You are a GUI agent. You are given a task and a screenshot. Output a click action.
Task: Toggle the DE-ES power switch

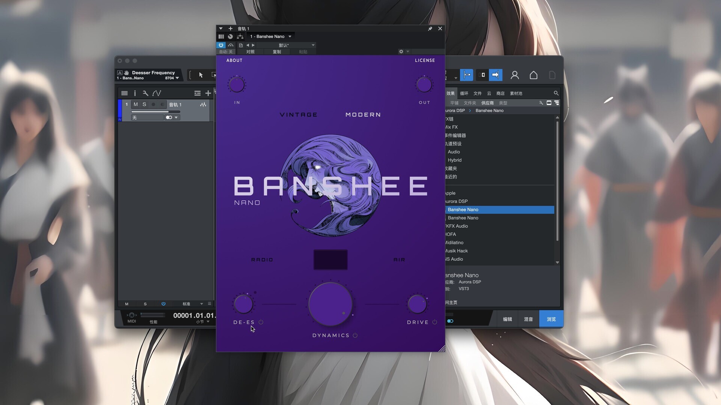pos(261,322)
